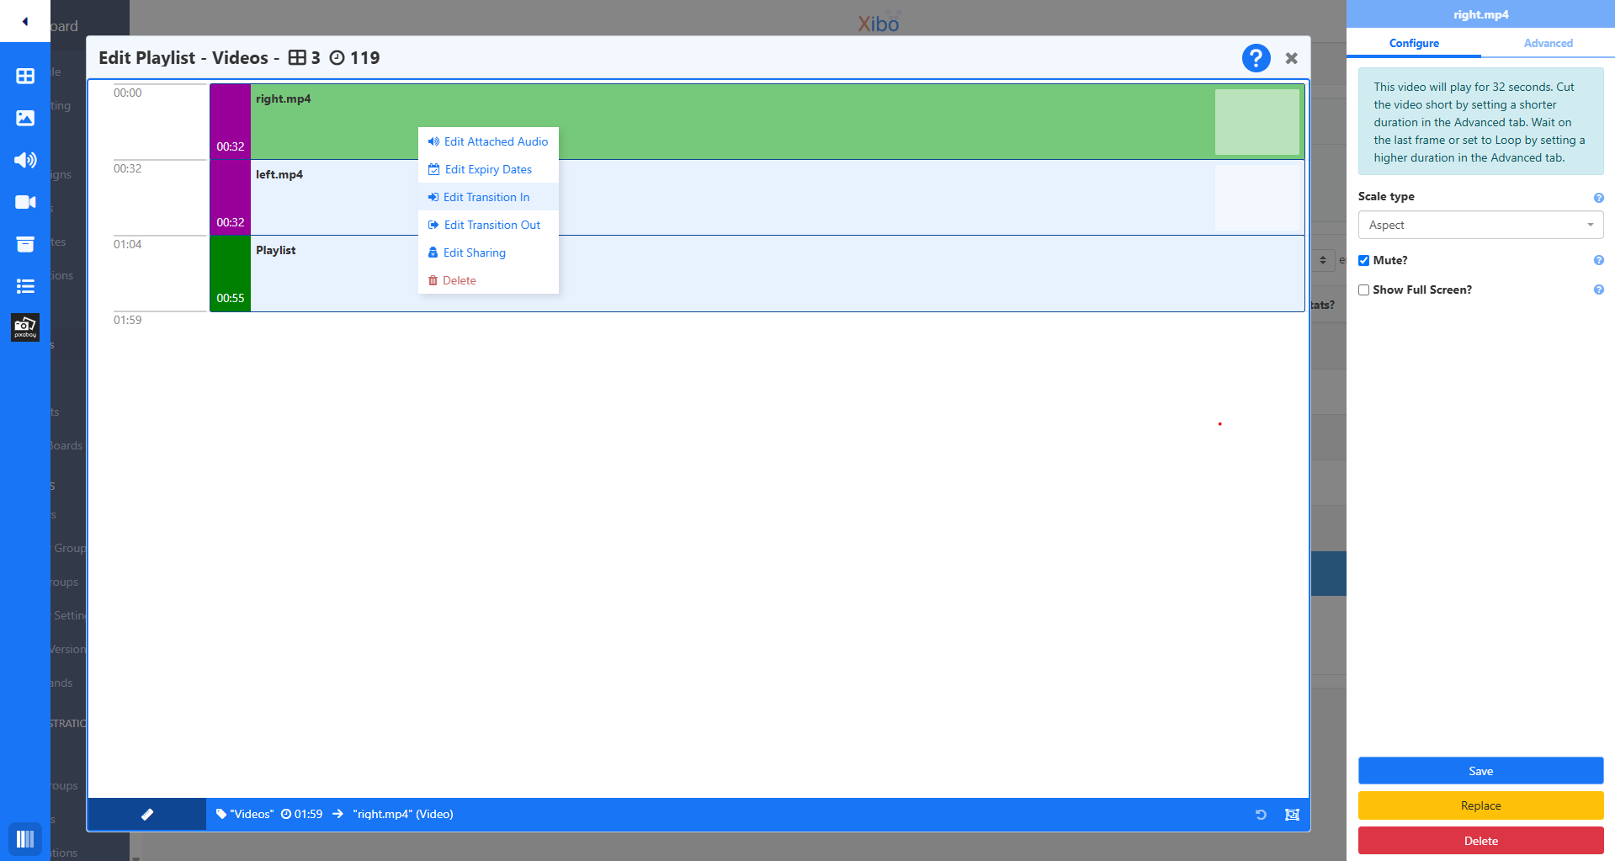
Task: Open the playlist list icon in sidebar
Action: click(25, 286)
